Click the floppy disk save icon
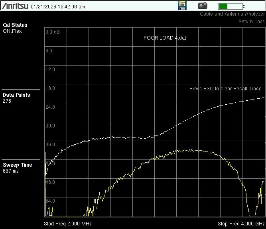The image size is (266, 229). [182, 6]
